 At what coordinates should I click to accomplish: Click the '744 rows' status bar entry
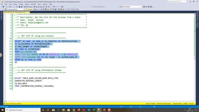(192, 104)
